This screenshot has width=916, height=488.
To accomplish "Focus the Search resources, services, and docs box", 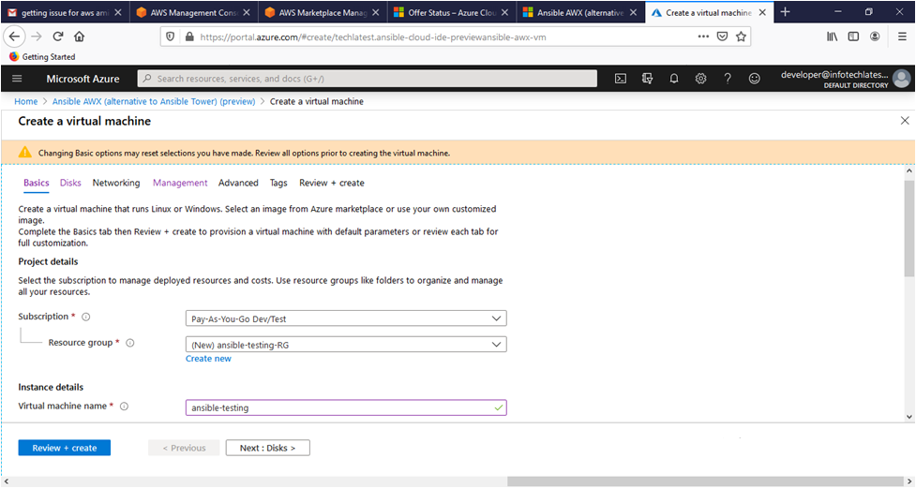I will (367, 79).
